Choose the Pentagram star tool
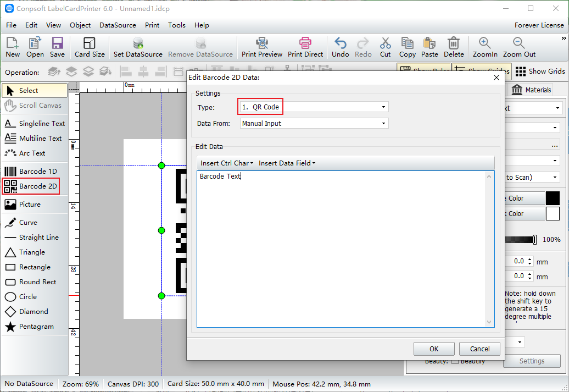569x392 pixels. [35, 327]
